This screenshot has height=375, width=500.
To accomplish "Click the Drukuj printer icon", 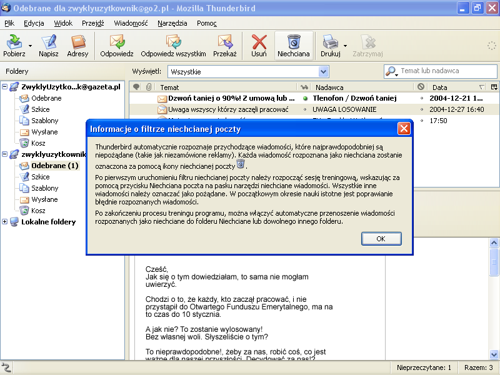I will pyautogui.click(x=330, y=42).
